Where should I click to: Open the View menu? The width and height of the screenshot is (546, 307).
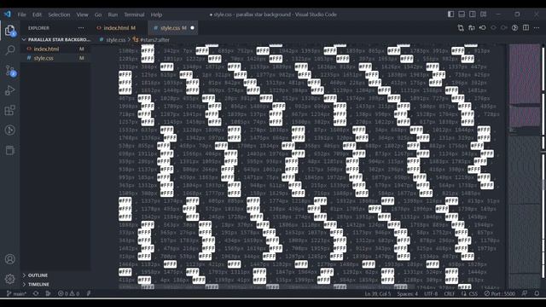coord(82,14)
